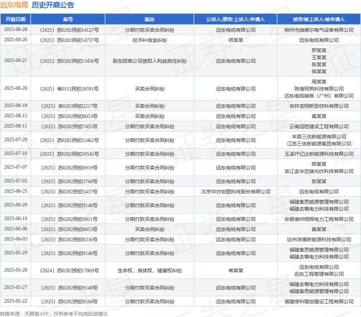Click defendant 珠海同筑科技有限公司

(319, 89)
